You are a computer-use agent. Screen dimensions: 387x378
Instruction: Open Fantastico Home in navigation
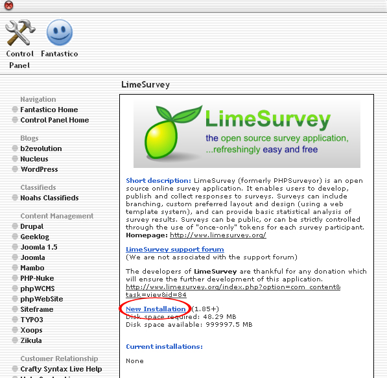click(x=49, y=110)
